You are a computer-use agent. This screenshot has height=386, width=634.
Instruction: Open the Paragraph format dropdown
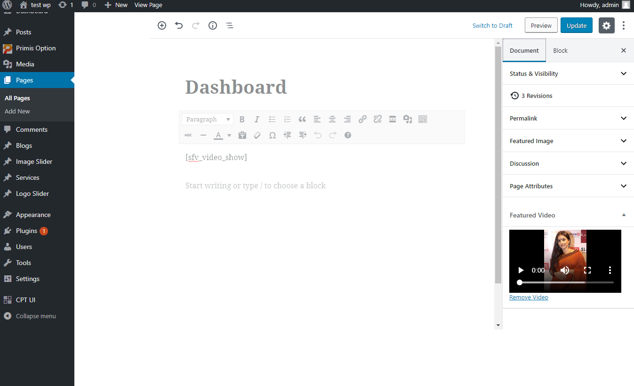click(x=208, y=119)
